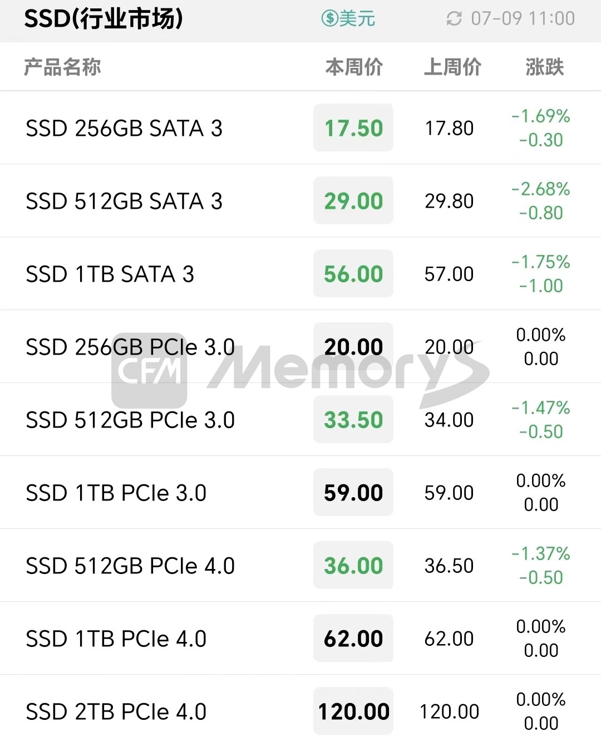This screenshot has height=741, width=601.
Task: Select the 上周价 column header
Action: coord(452,67)
